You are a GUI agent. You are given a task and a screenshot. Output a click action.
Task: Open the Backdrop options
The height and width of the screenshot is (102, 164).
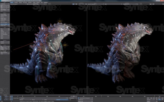click(5, 21)
